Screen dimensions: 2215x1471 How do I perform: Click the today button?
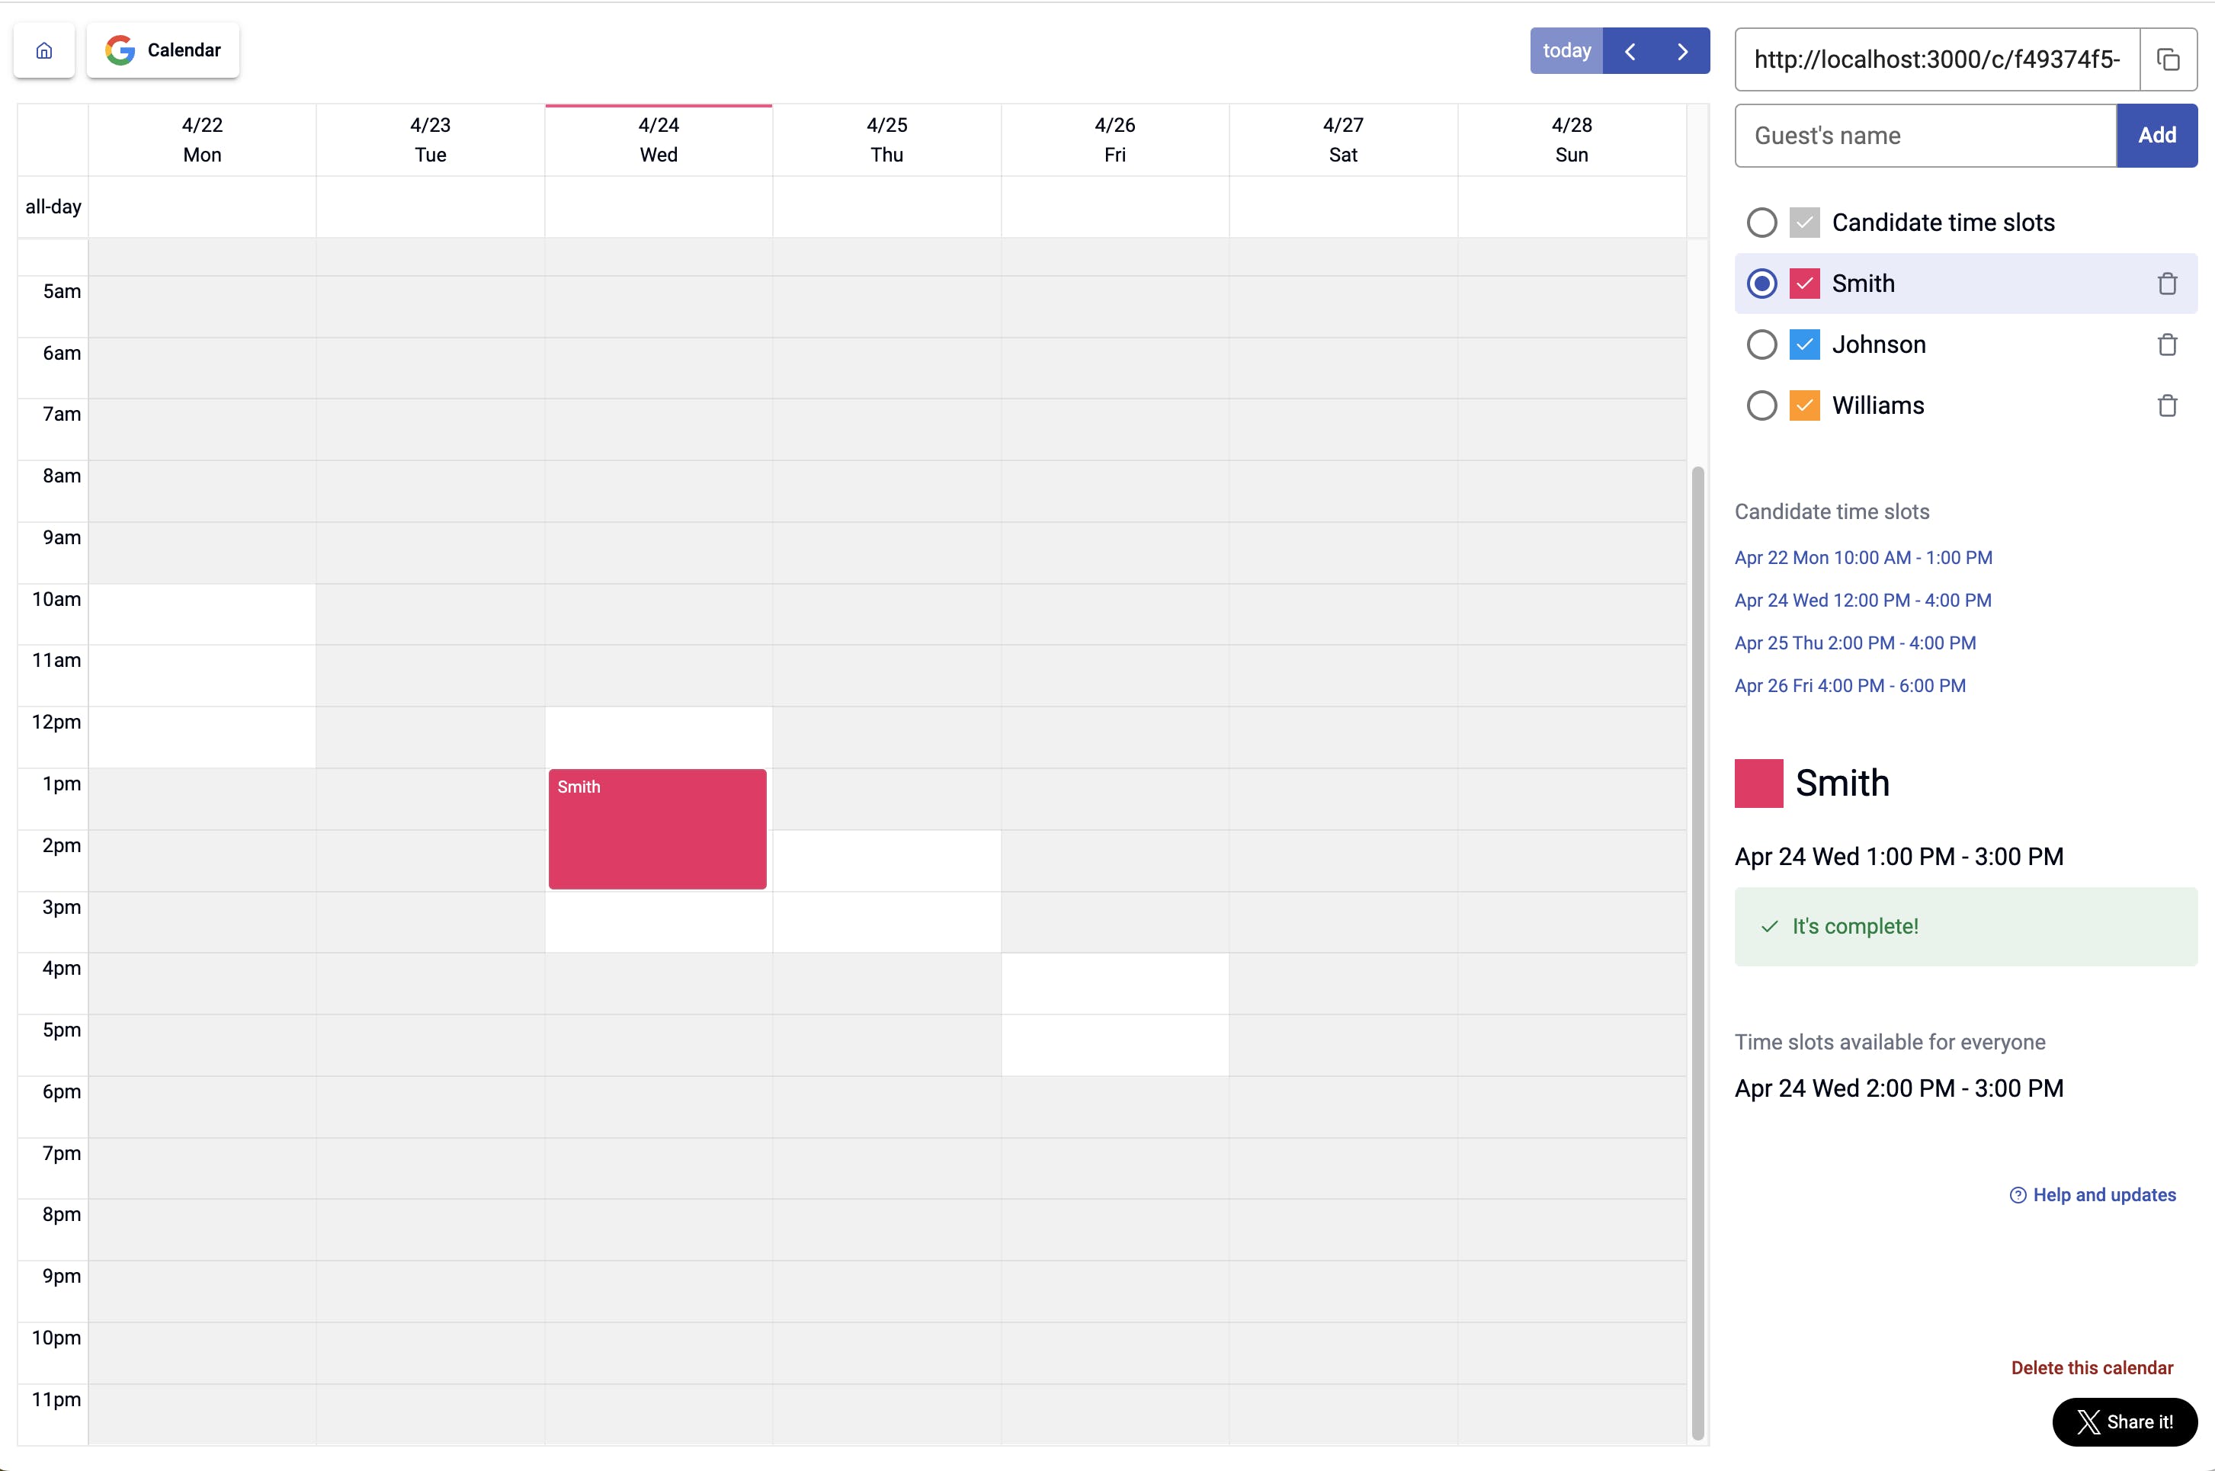click(x=1565, y=50)
